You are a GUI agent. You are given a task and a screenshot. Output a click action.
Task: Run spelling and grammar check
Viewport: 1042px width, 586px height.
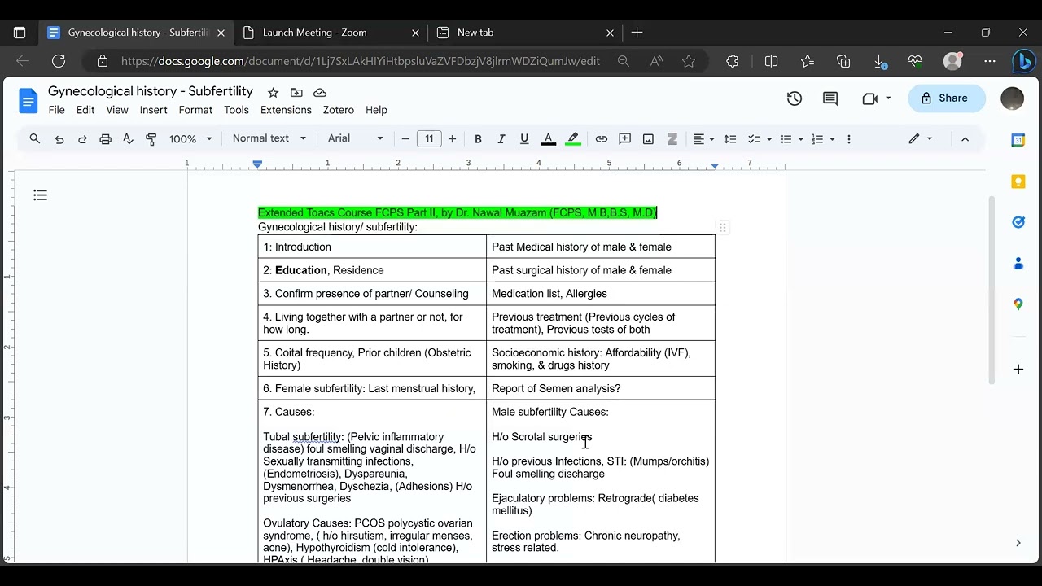pos(128,139)
